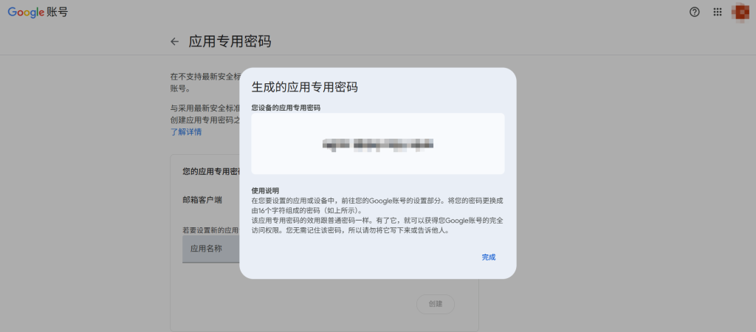The height and width of the screenshot is (332, 756).
Task: Open the 了解详情 link
Action: coord(185,132)
